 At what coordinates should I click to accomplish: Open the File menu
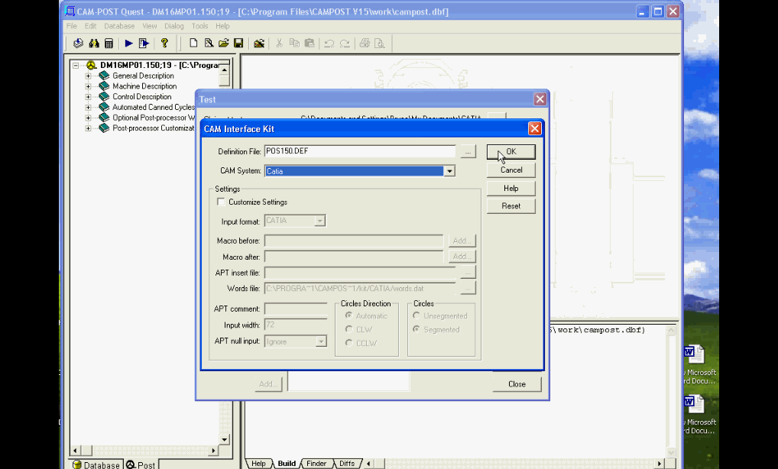point(71,26)
